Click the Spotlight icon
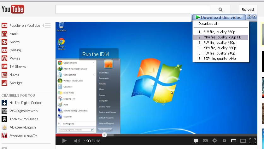This screenshot has width=264, height=149. 4,83
